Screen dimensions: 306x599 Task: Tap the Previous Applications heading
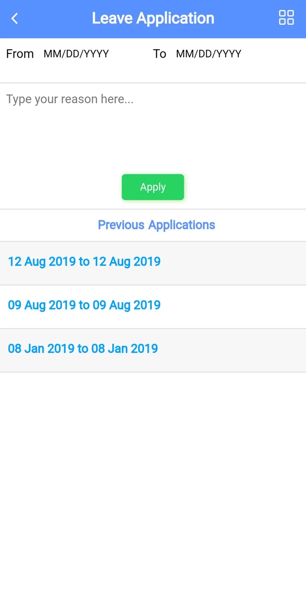(x=156, y=225)
